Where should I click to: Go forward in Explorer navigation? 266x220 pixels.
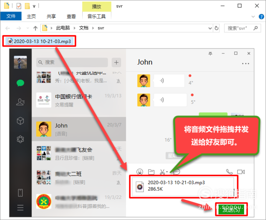19,28
